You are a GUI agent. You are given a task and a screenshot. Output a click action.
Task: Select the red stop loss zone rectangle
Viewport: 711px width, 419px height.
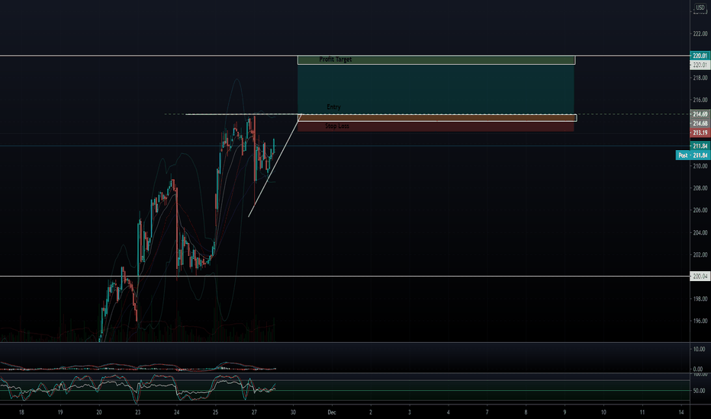(436, 126)
